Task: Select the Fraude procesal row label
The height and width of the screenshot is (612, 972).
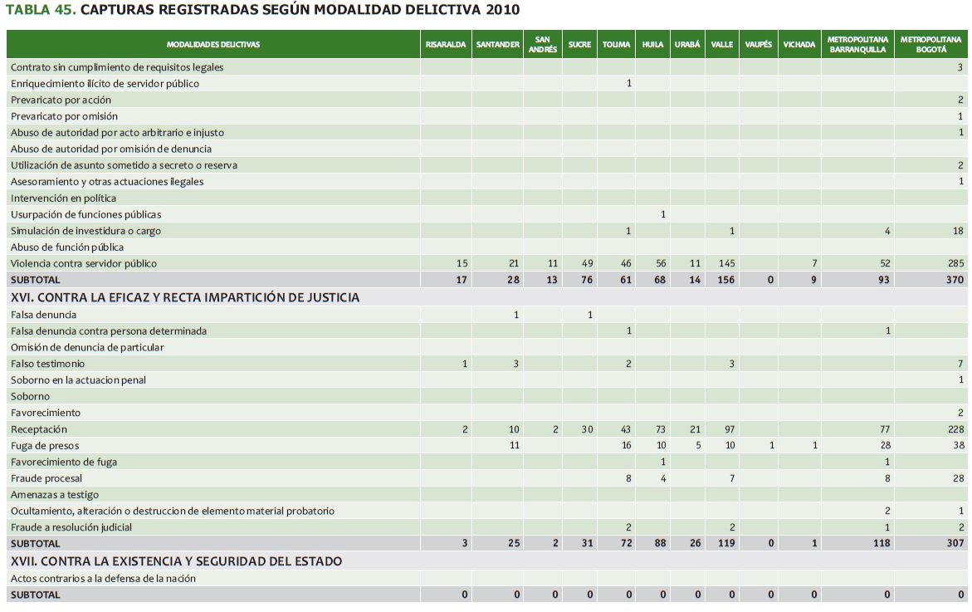Action: [x=46, y=478]
